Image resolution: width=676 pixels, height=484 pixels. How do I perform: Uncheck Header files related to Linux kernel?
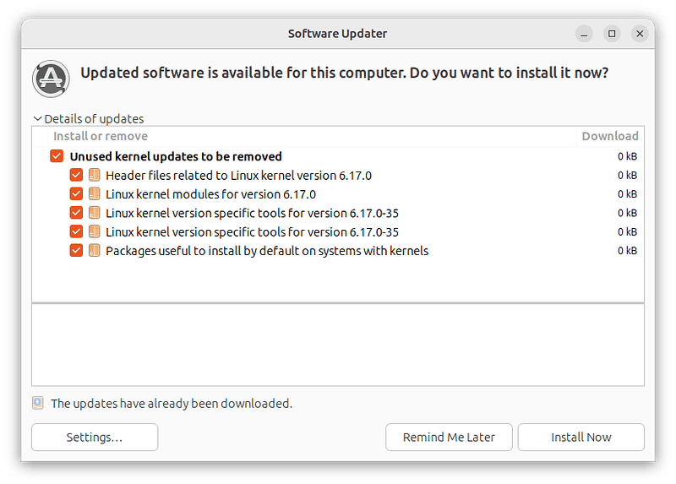pos(76,175)
